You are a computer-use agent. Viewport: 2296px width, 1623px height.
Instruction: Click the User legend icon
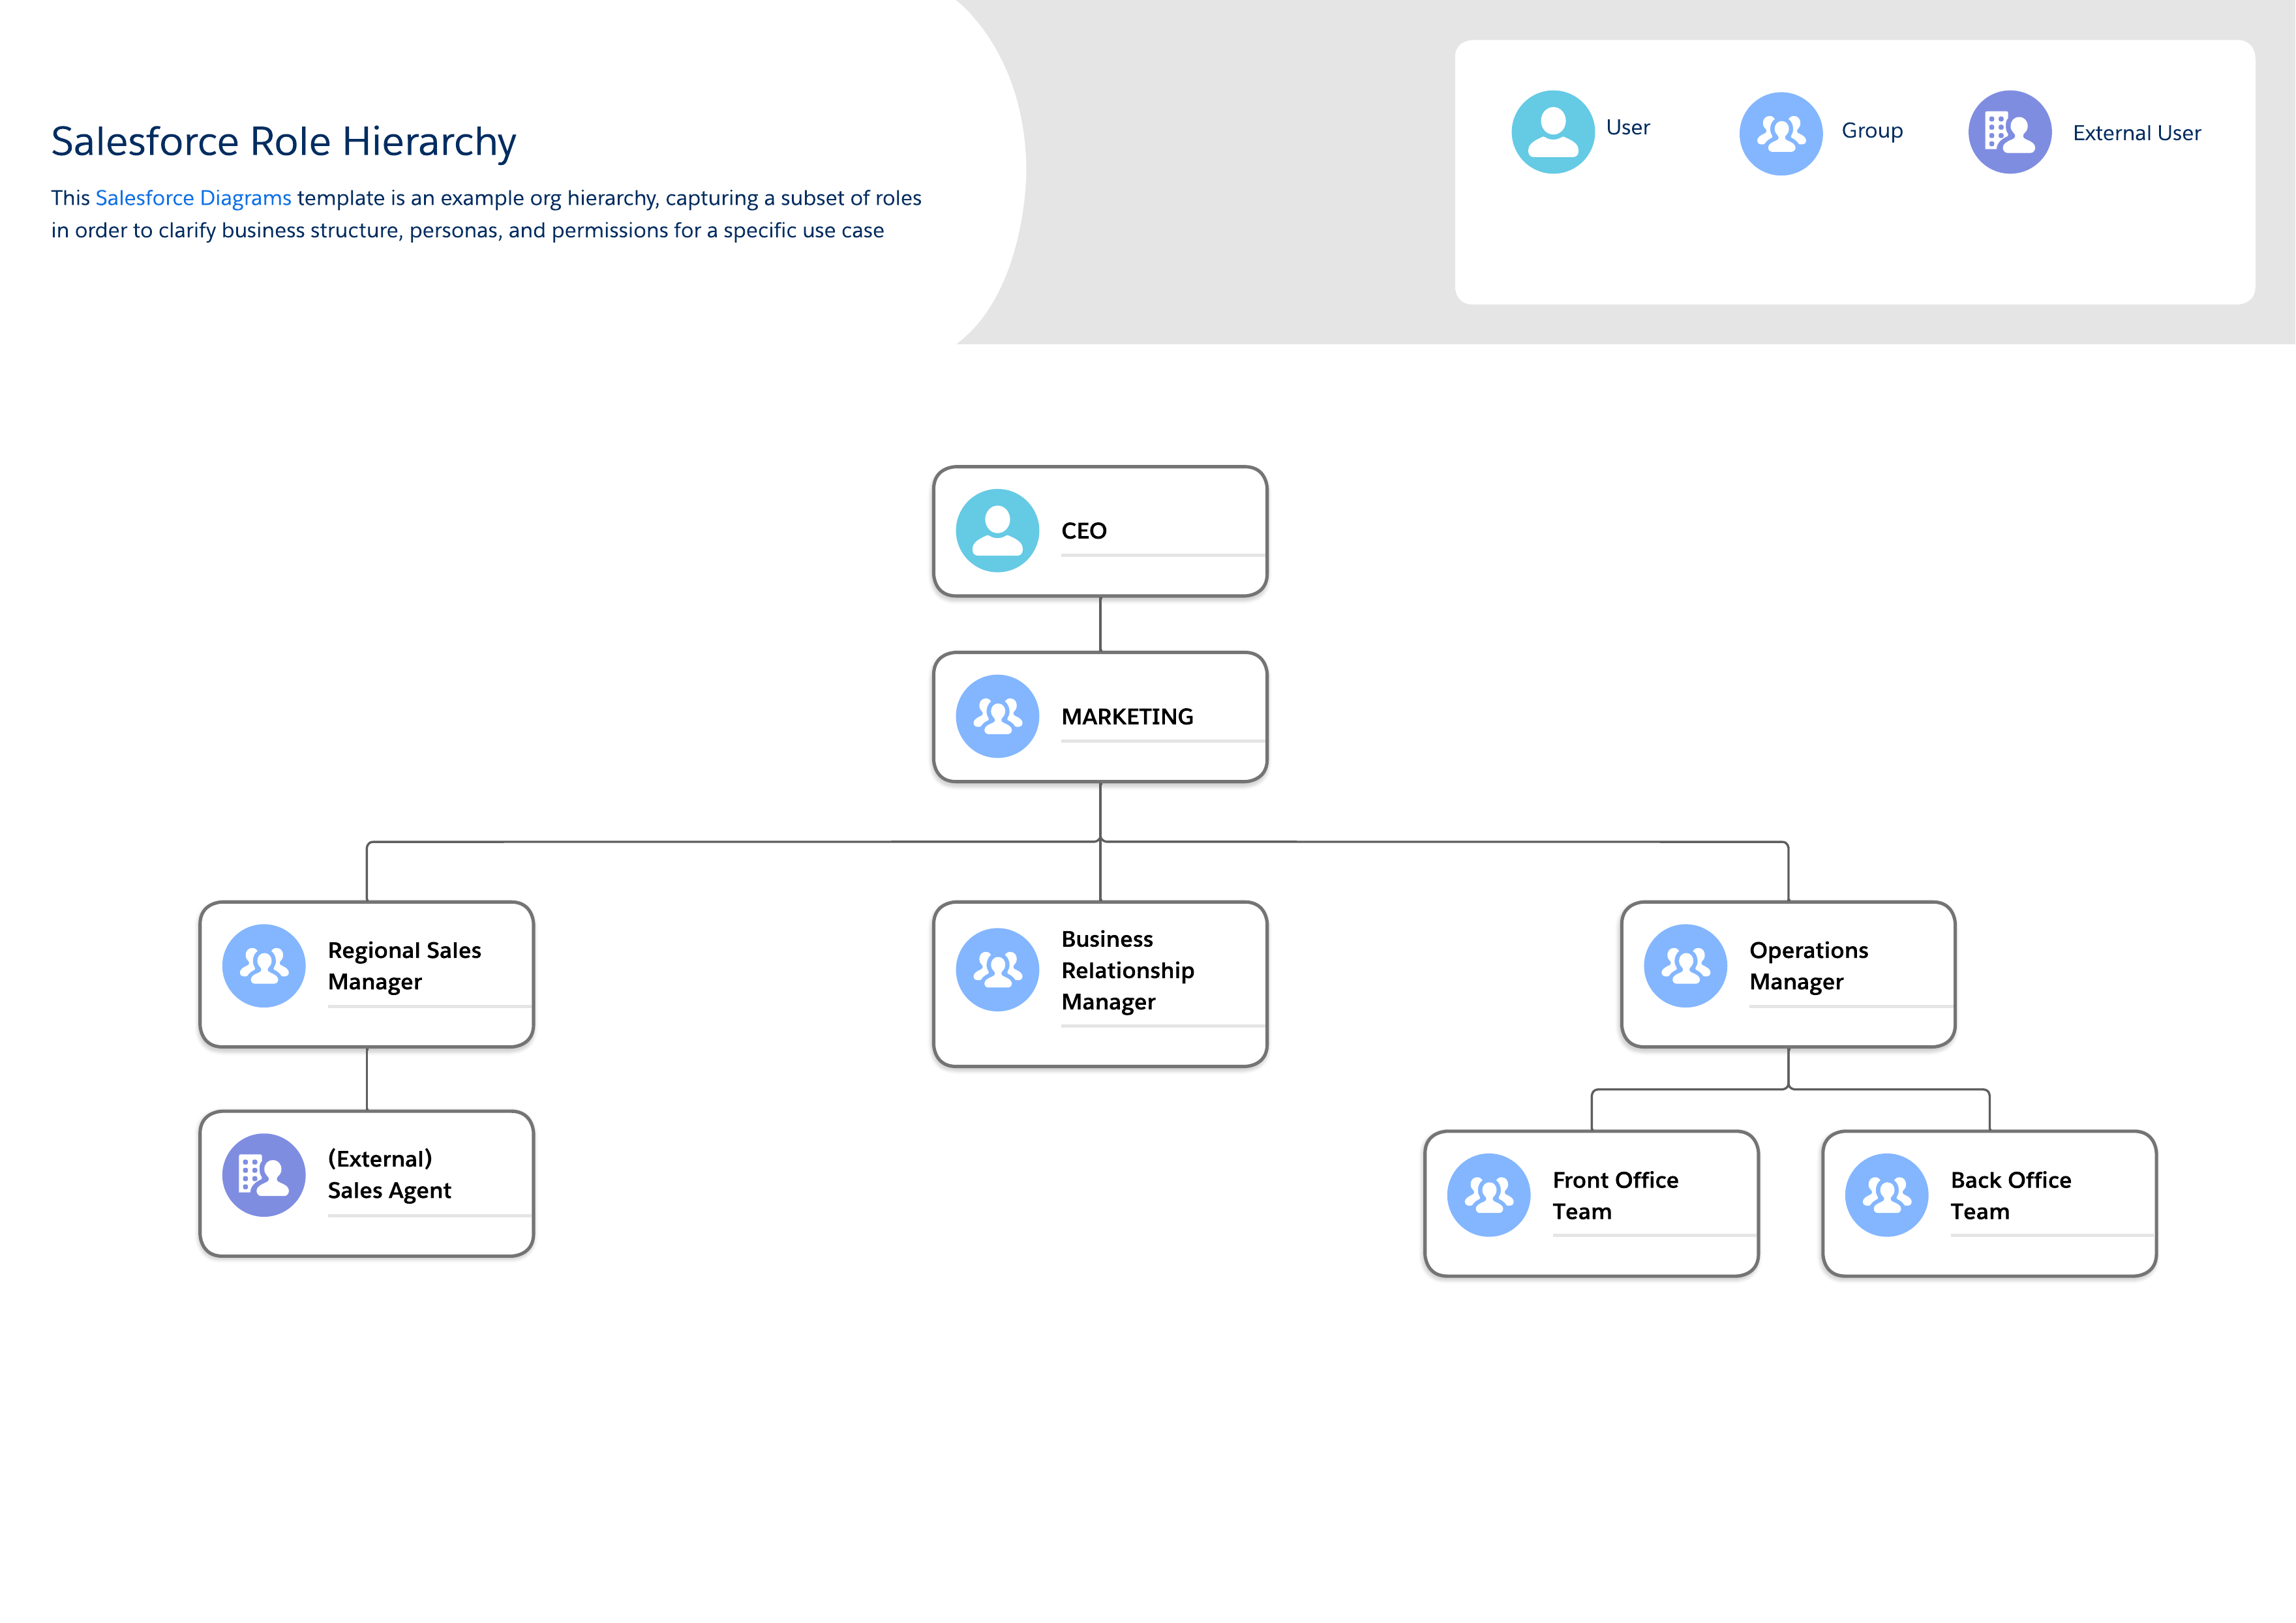[1553, 132]
